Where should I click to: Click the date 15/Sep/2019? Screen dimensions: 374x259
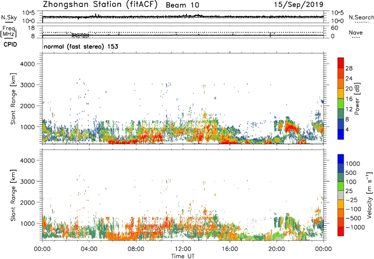point(299,5)
